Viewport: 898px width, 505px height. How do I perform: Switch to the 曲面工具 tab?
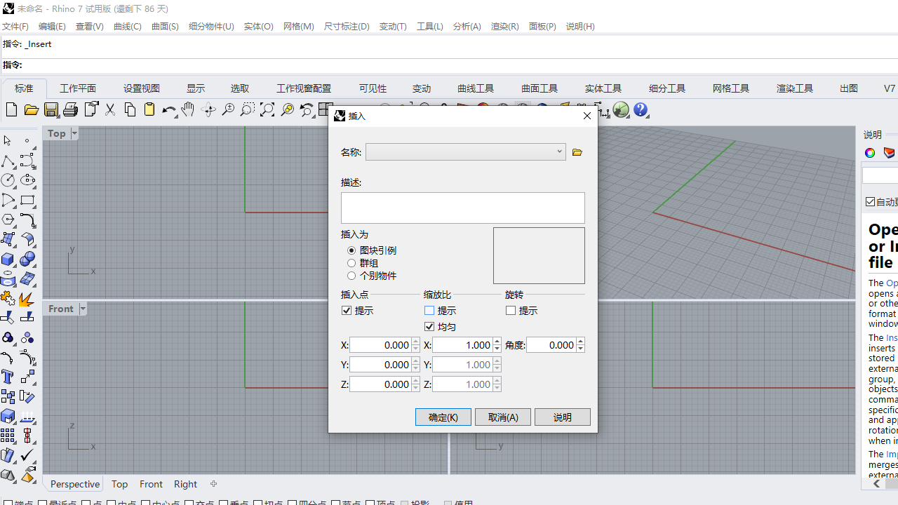click(539, 88)
